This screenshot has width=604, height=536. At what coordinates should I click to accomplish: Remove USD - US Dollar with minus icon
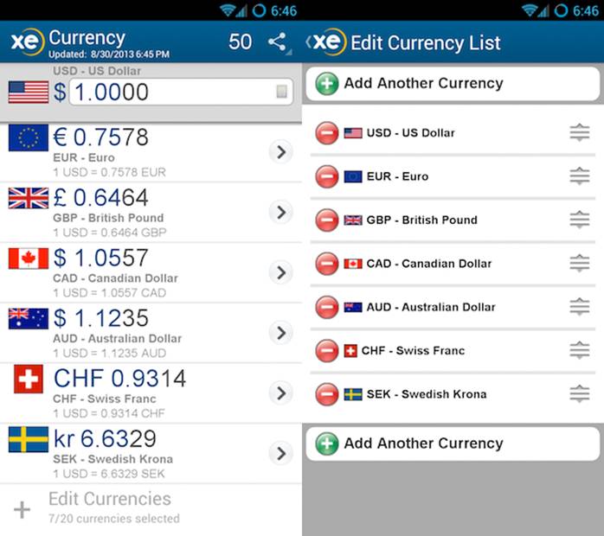(x=326, y=133)
